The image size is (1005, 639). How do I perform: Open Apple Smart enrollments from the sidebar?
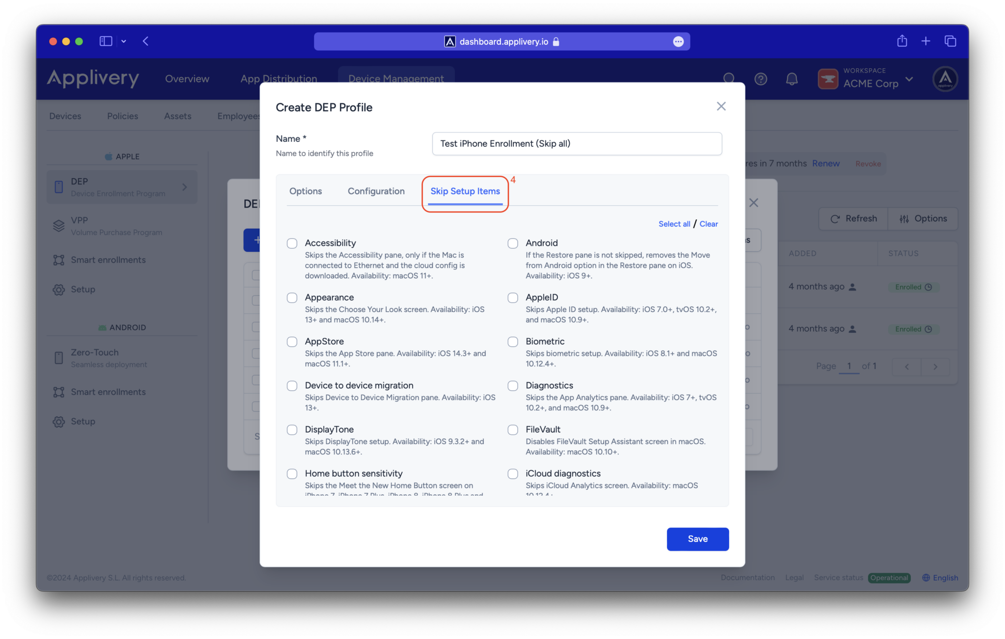108,260
